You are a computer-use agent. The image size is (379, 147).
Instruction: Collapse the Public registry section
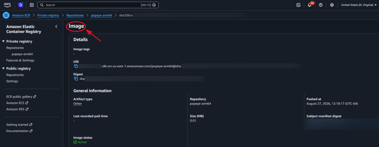point(3,69)
